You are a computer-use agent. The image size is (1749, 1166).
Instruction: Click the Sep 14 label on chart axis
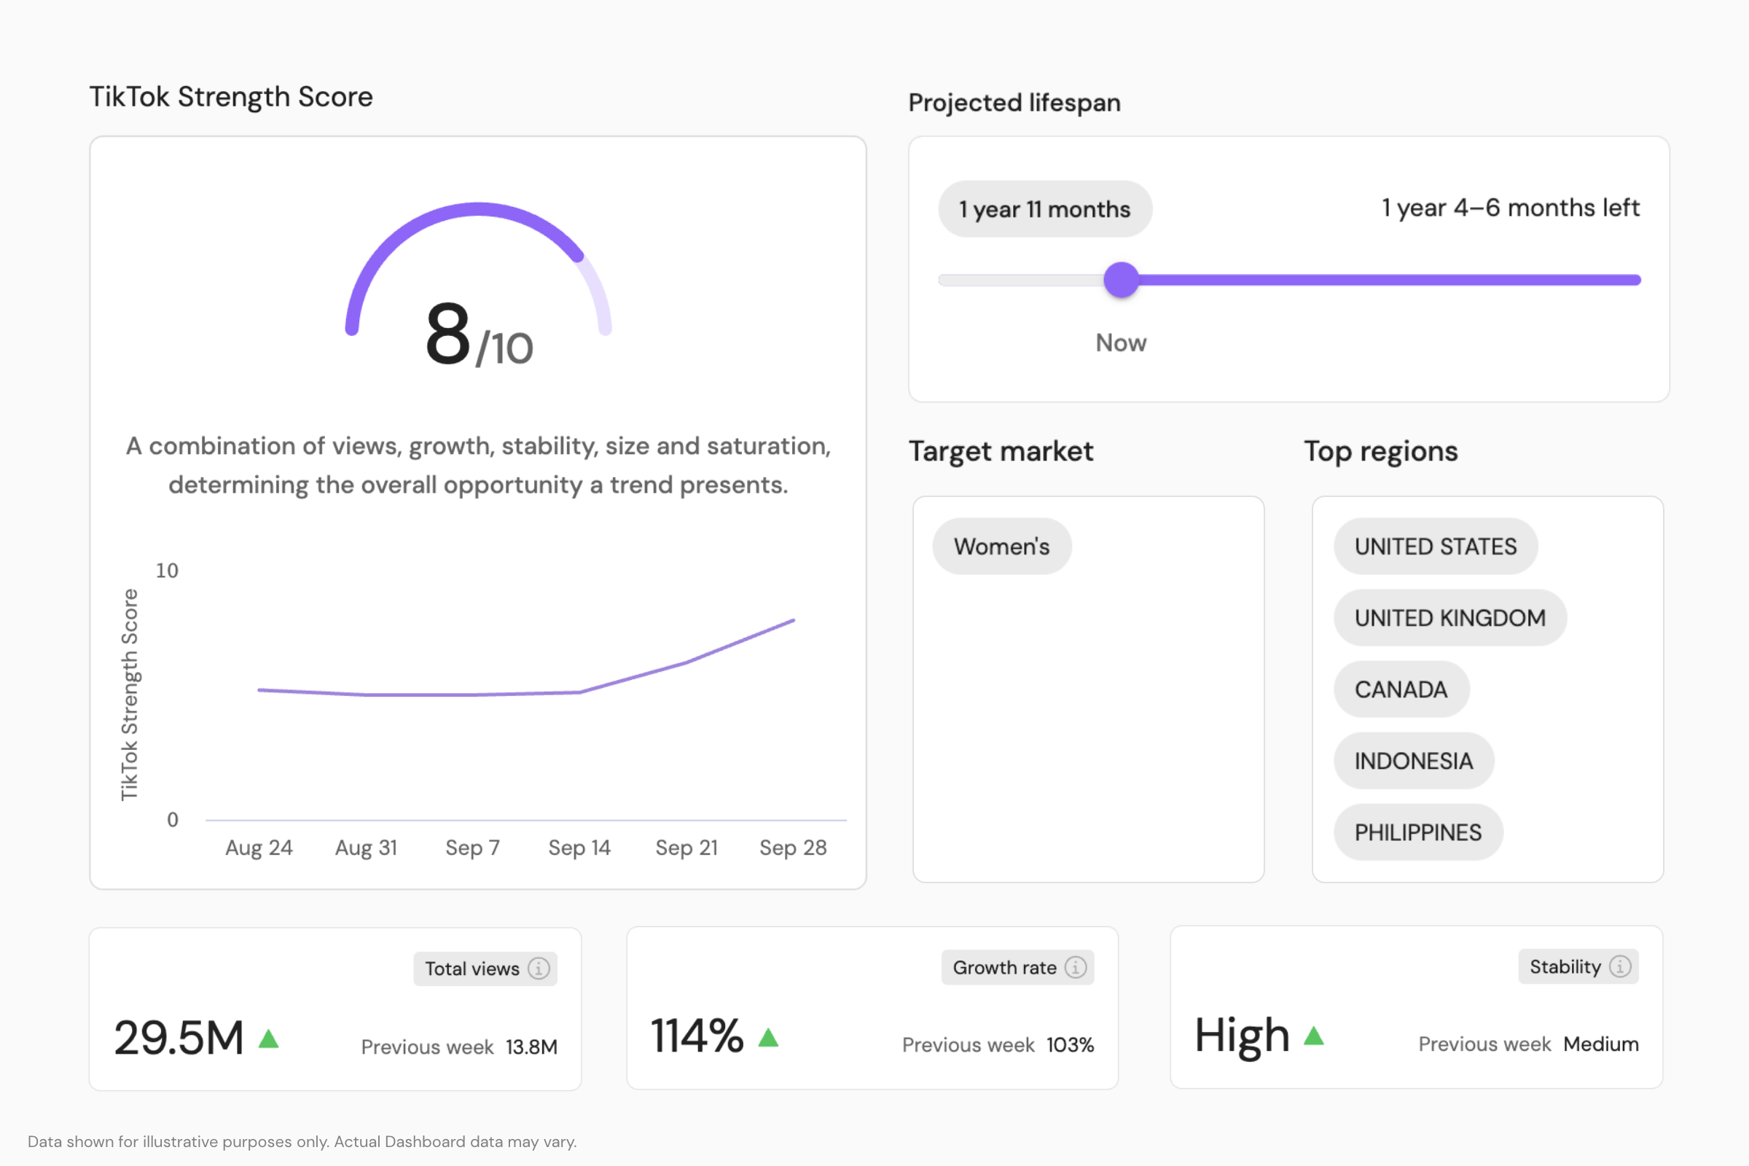pos(579,848)
